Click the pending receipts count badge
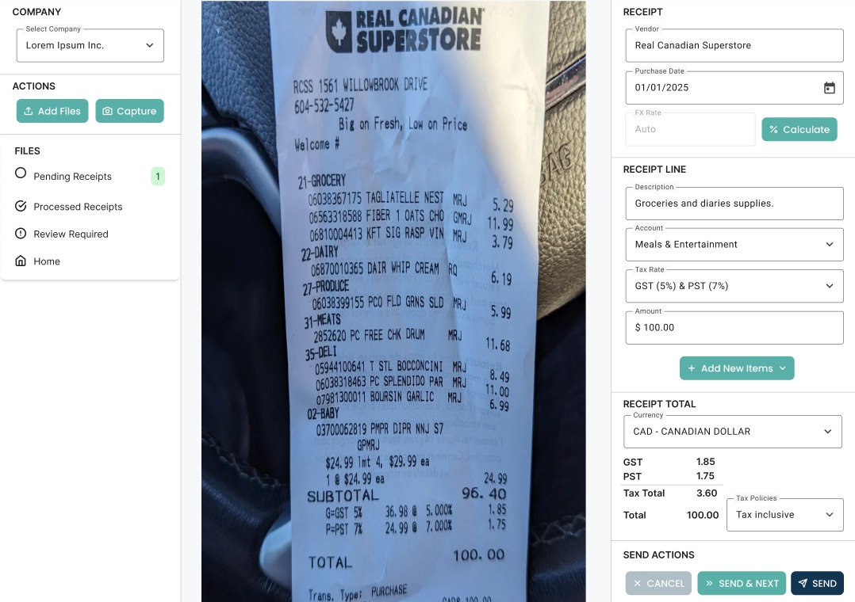Screen dimensions: 855x602 (158, 176)
